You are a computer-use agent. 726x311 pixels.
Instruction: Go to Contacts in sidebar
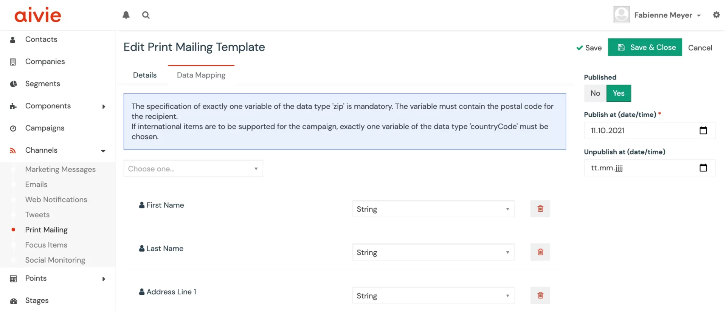(41, 39)
